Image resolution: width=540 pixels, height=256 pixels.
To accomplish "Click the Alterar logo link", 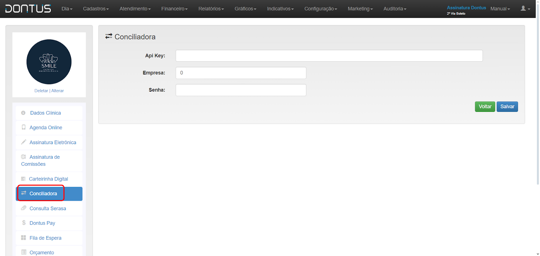I will (x=57, y=91).
